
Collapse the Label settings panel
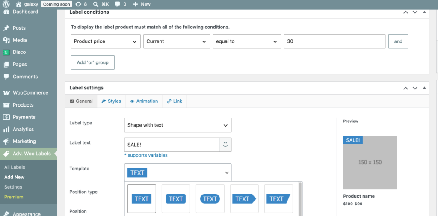coord(424,88)
